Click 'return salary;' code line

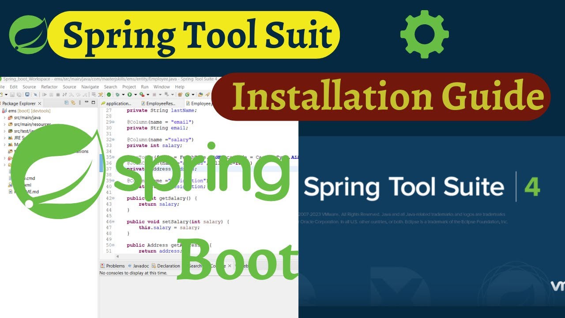pyautogui.click(x=159, y=204)
